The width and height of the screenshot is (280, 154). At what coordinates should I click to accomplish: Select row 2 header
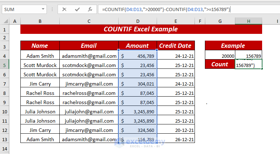click(x=4, y=37)
